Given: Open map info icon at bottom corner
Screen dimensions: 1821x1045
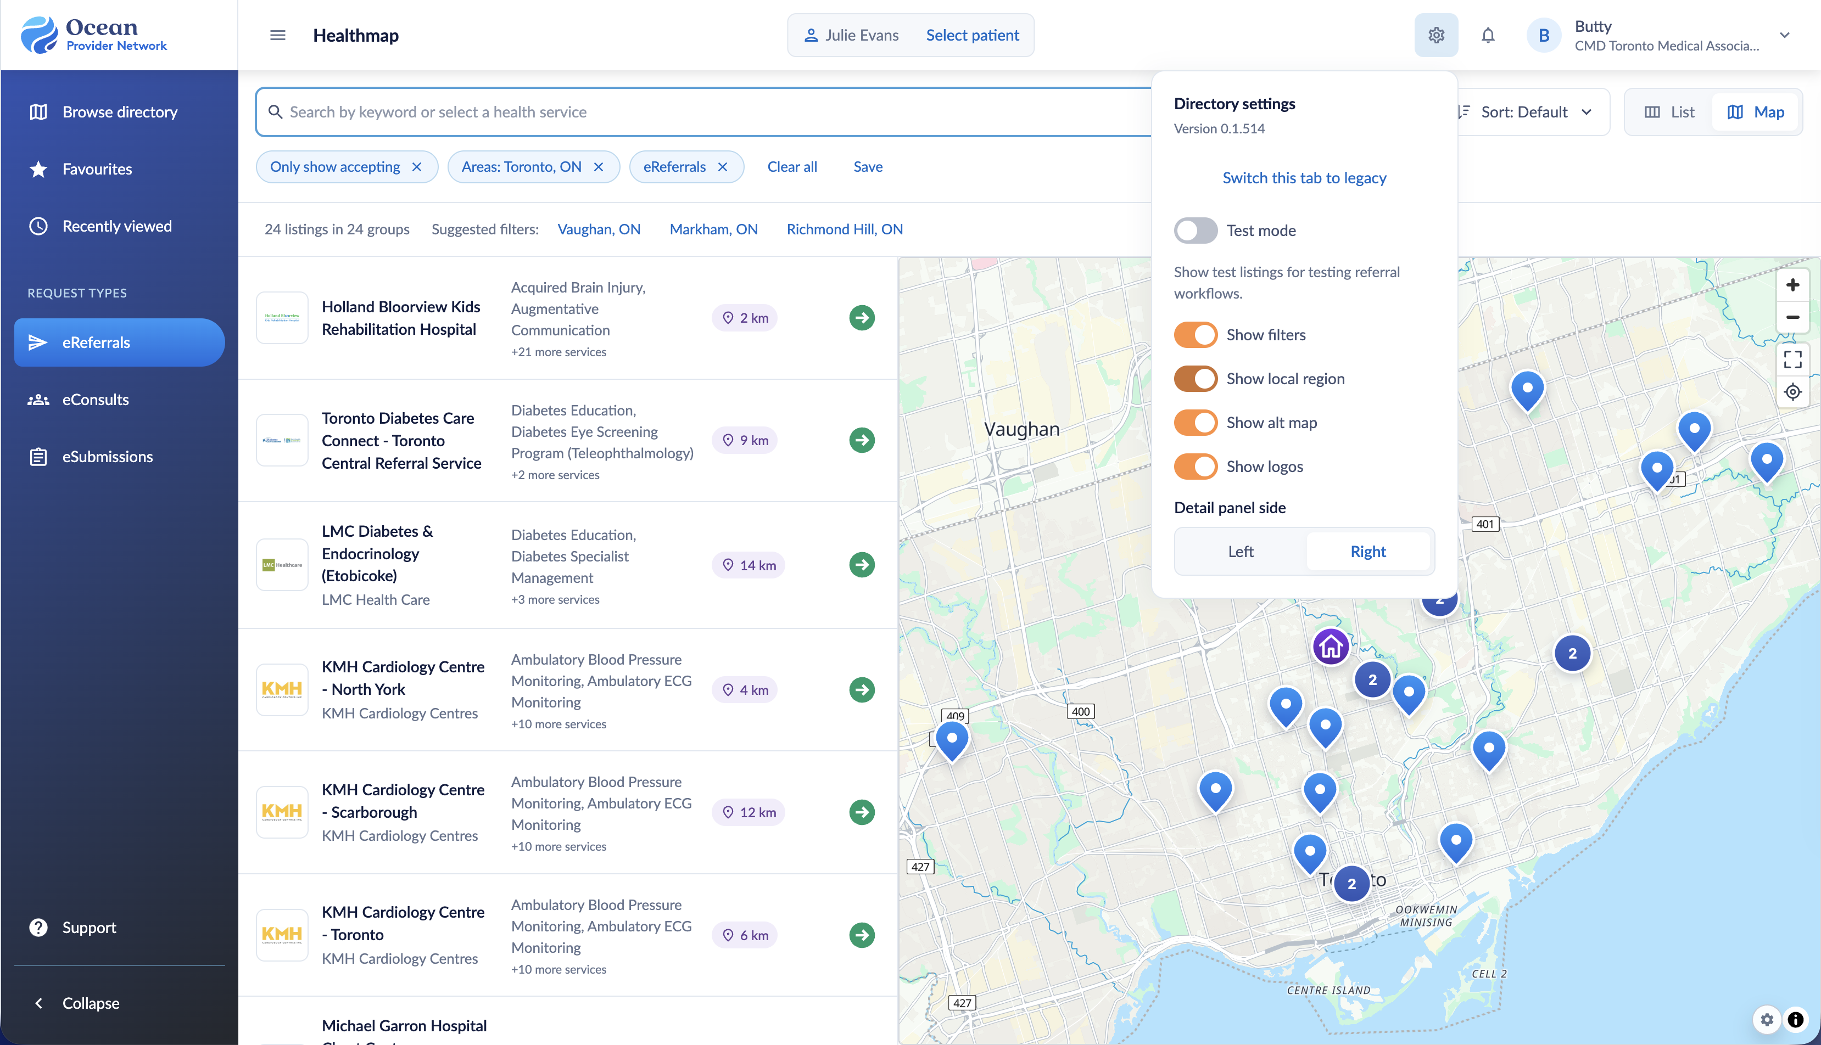Looking at the screenshot, I should 1795,1019.
